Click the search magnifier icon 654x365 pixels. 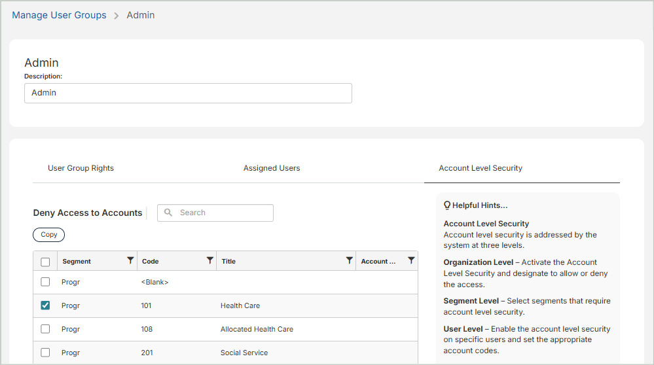coord(168,213)
